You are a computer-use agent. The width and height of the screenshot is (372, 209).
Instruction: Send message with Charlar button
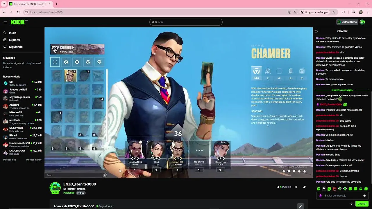click(x=362, y=204)
